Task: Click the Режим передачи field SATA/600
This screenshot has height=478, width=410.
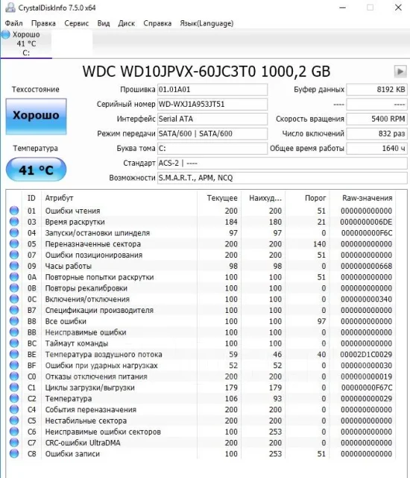Action: [212, 134]
